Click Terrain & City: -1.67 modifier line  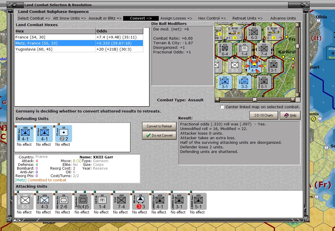click(173, 43)
